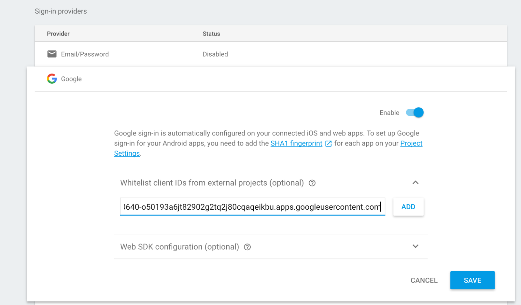Viewport: 521px width, 305px height.
Task: Click the external link icon beside SHA1 fingerprint
Action: point(328,144)
